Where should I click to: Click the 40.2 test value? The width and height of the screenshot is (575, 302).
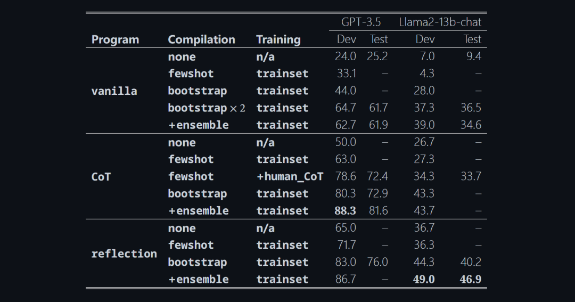[471, 262]
